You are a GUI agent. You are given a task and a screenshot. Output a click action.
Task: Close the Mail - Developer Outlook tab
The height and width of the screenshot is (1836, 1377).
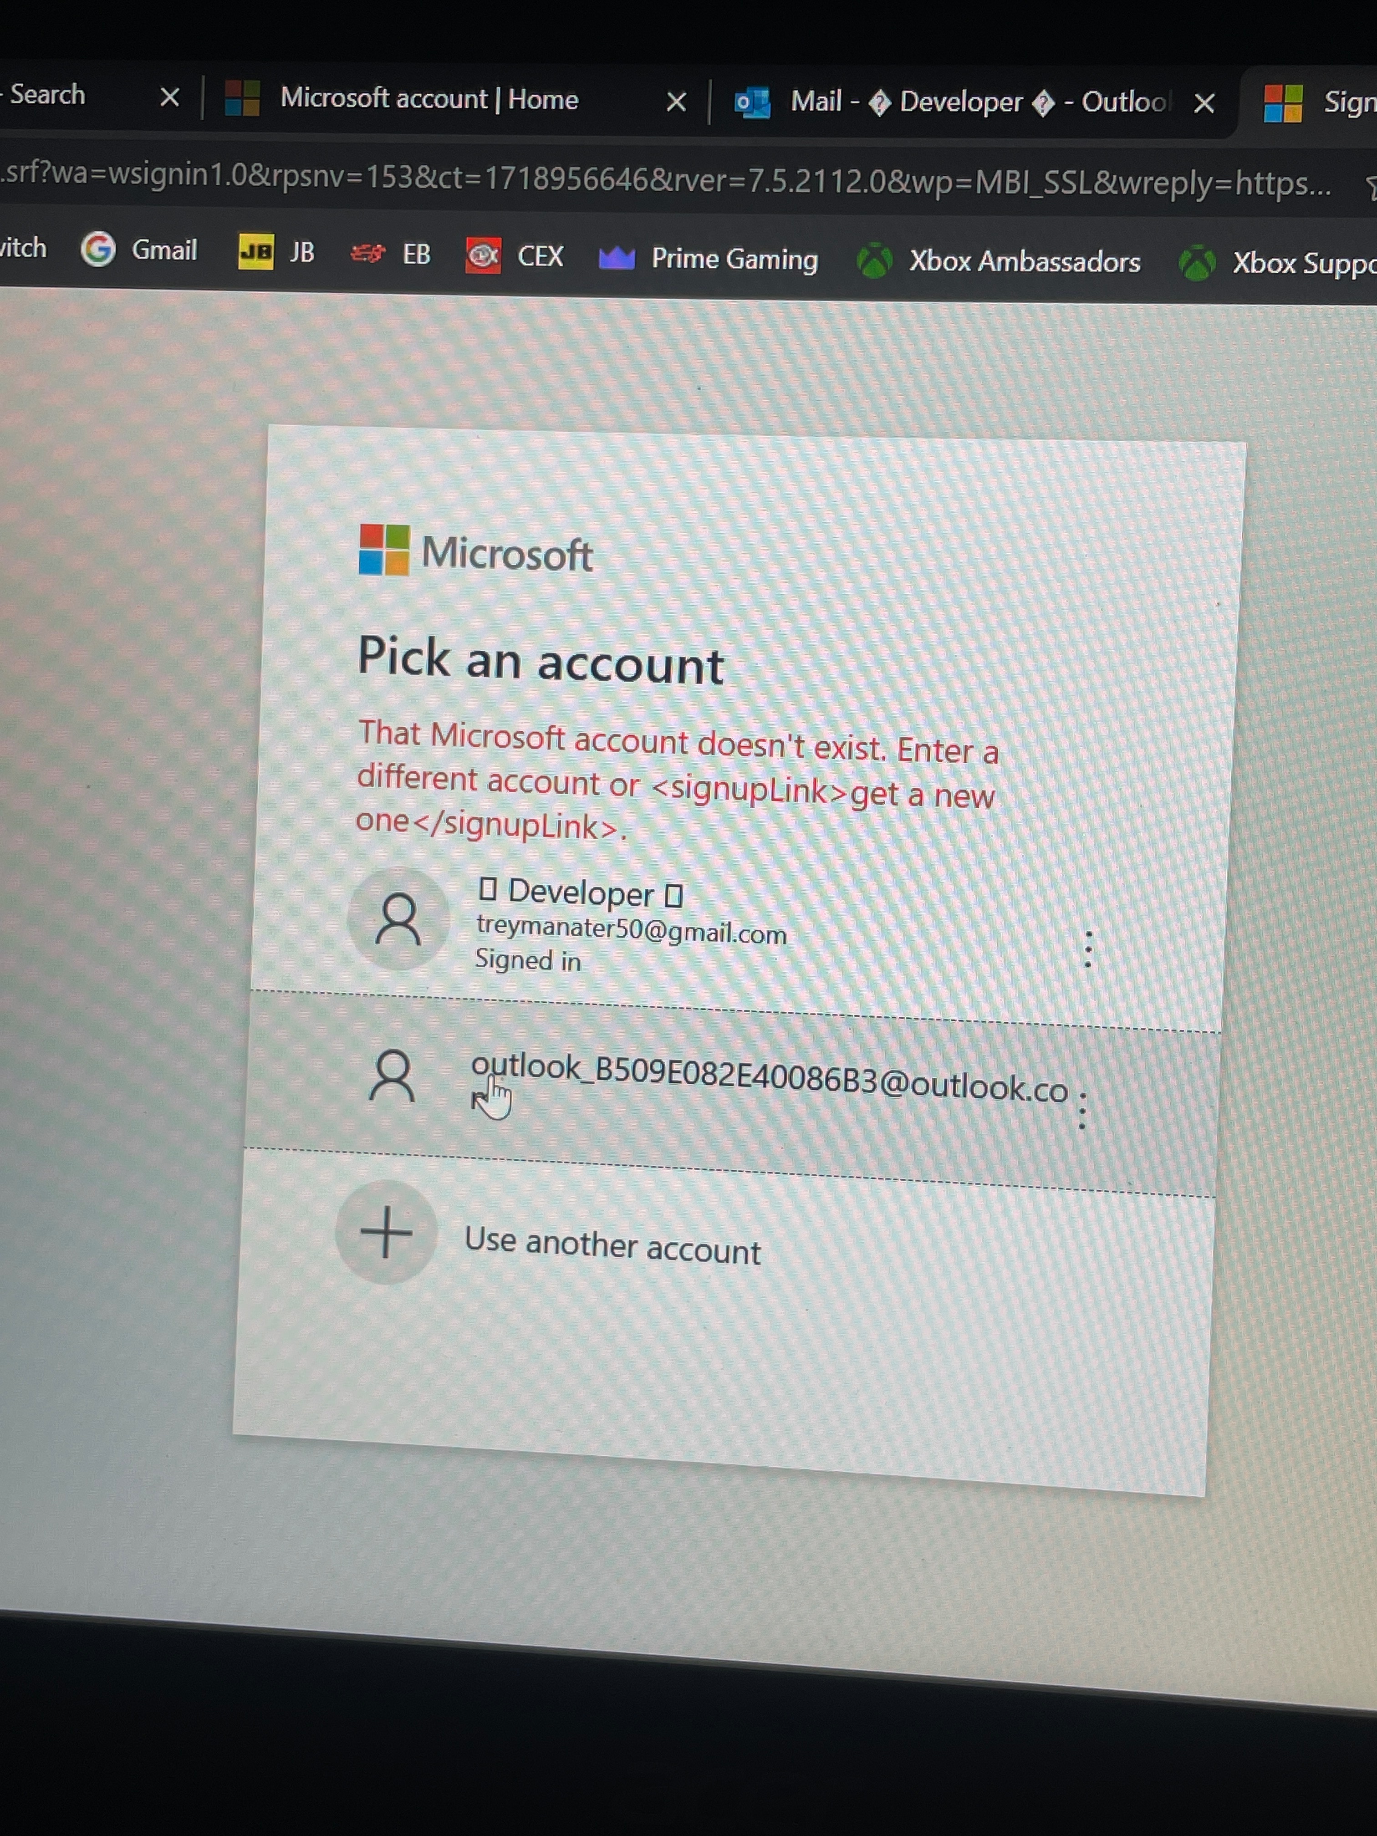click(x=1204, y=103)
